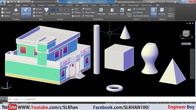Click the Shell tool icon

[x=122, y=10]
